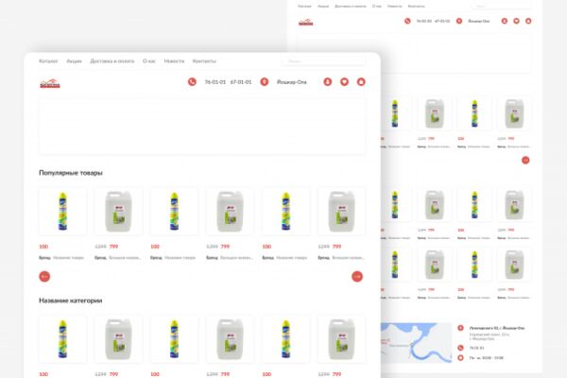567x378 pixels.
Task: Click the footer phone number in the back page
Action: tap(476, 348)
